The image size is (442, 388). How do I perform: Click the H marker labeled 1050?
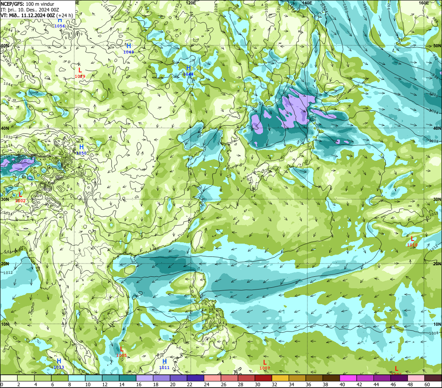[x=81, y=150]
